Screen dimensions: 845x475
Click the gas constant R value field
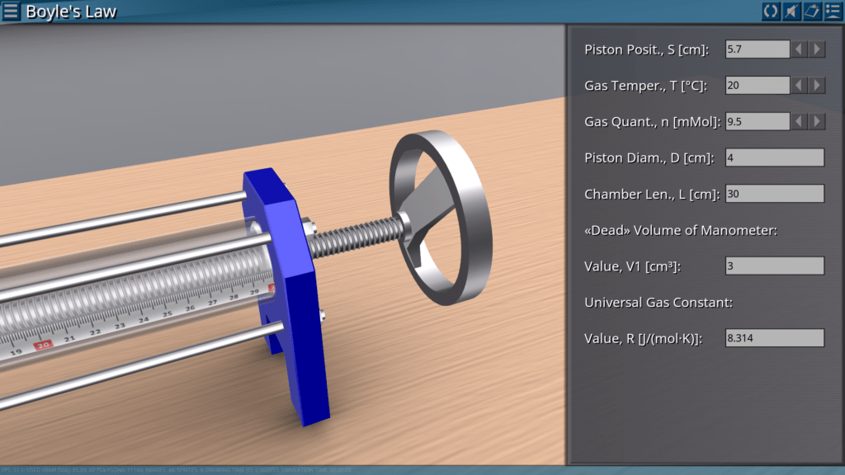click(x=774, y=338)
